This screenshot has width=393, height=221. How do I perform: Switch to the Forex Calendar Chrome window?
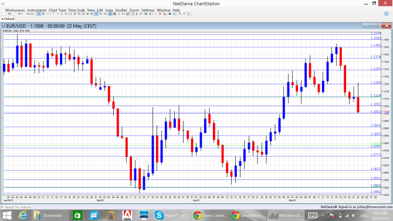[x=209, y=215]
